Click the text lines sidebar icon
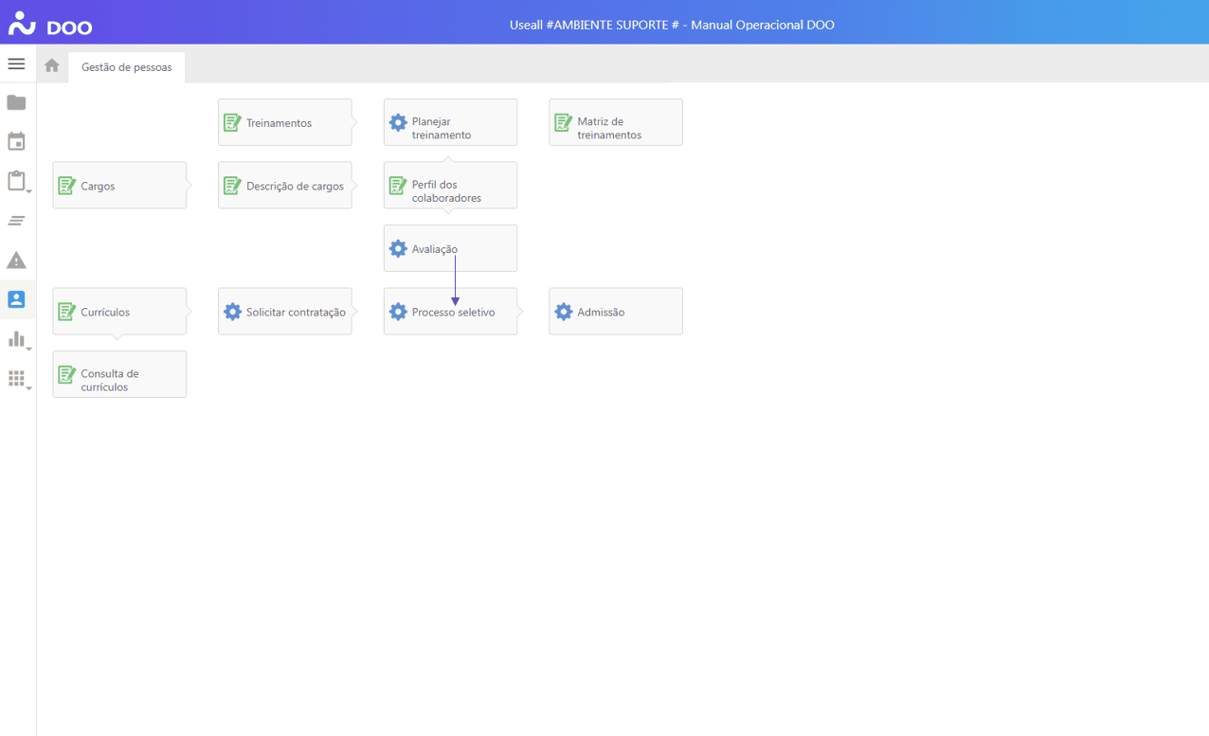 coord(16,221)
